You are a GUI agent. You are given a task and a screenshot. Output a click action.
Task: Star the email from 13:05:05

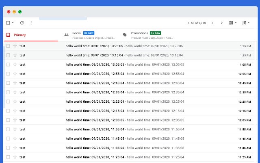[15, 64]
